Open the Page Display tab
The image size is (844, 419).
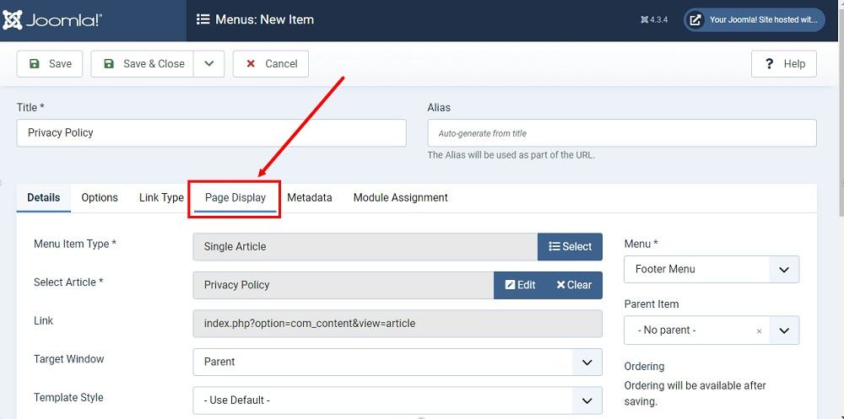pyautogui.click(x=235, y=197)
